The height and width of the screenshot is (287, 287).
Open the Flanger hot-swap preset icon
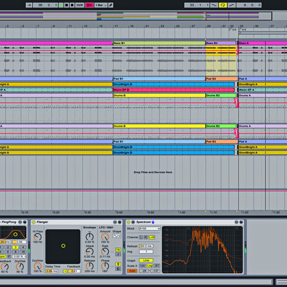[x=115, y=222]
